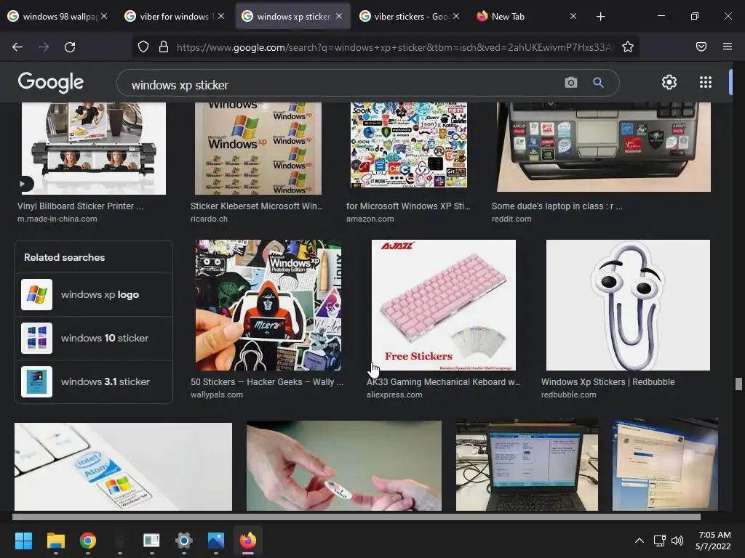Image resolution: width=745 pixels, height=558 pixels.
Task: Click the Firefox taskbar icon
Action: point(247,541)
